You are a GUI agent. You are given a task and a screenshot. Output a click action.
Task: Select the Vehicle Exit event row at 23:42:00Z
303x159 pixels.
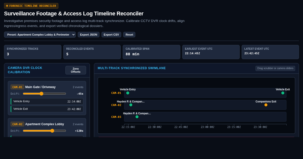click(47, 109)
